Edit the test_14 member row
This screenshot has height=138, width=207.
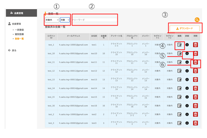pyautogui.click(x=179, y=88)
